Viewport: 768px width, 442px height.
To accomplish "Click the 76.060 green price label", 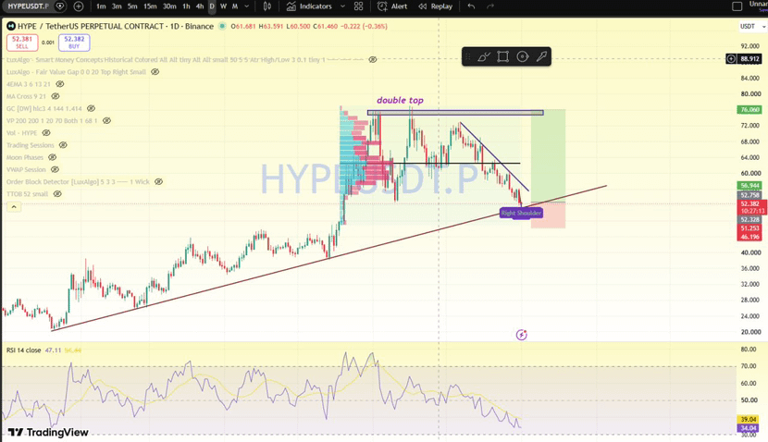I will coord(749,110).
